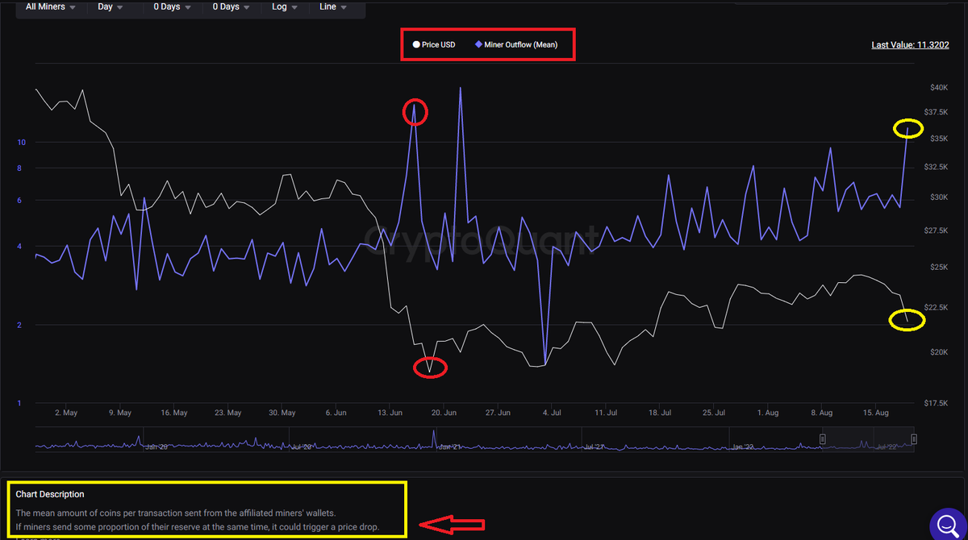Click the "20. Jun" date label
968x540 pixels.
click(444, 413)
